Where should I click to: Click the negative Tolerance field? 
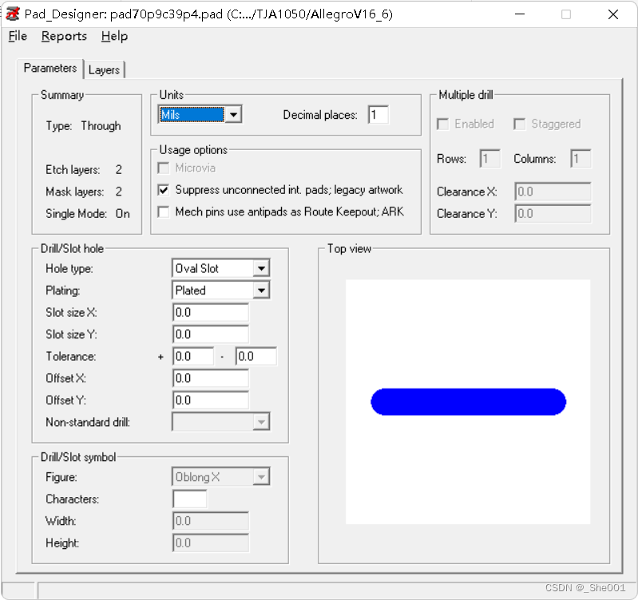256,357
